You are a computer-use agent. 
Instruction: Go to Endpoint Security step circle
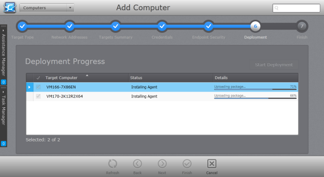tap(209, 26)
